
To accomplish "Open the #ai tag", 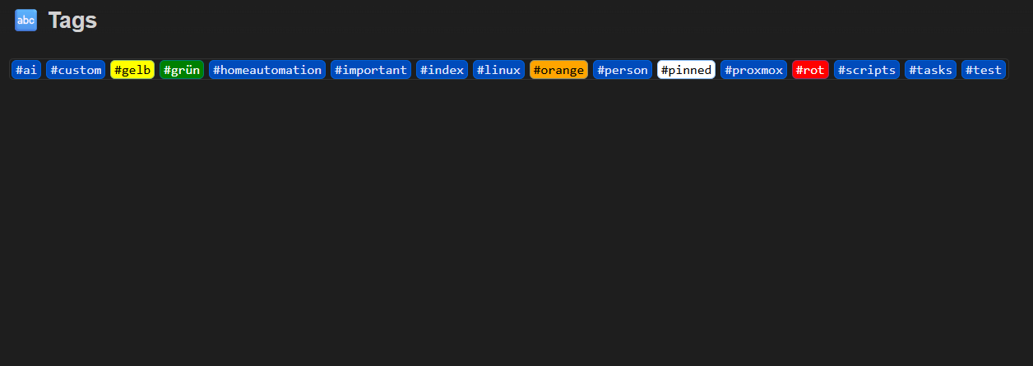I will 26,70.
